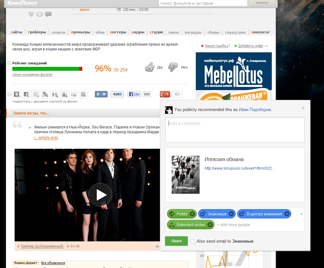Click the thumbs up 'Да' icon
This screenshot has width=324, height=268.
[150, 67]
